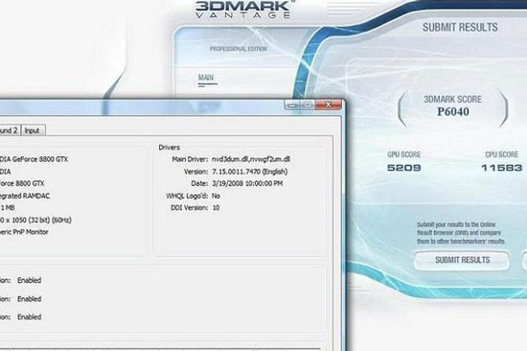Select the WHQL Logo'd value No

click(217, 196)
